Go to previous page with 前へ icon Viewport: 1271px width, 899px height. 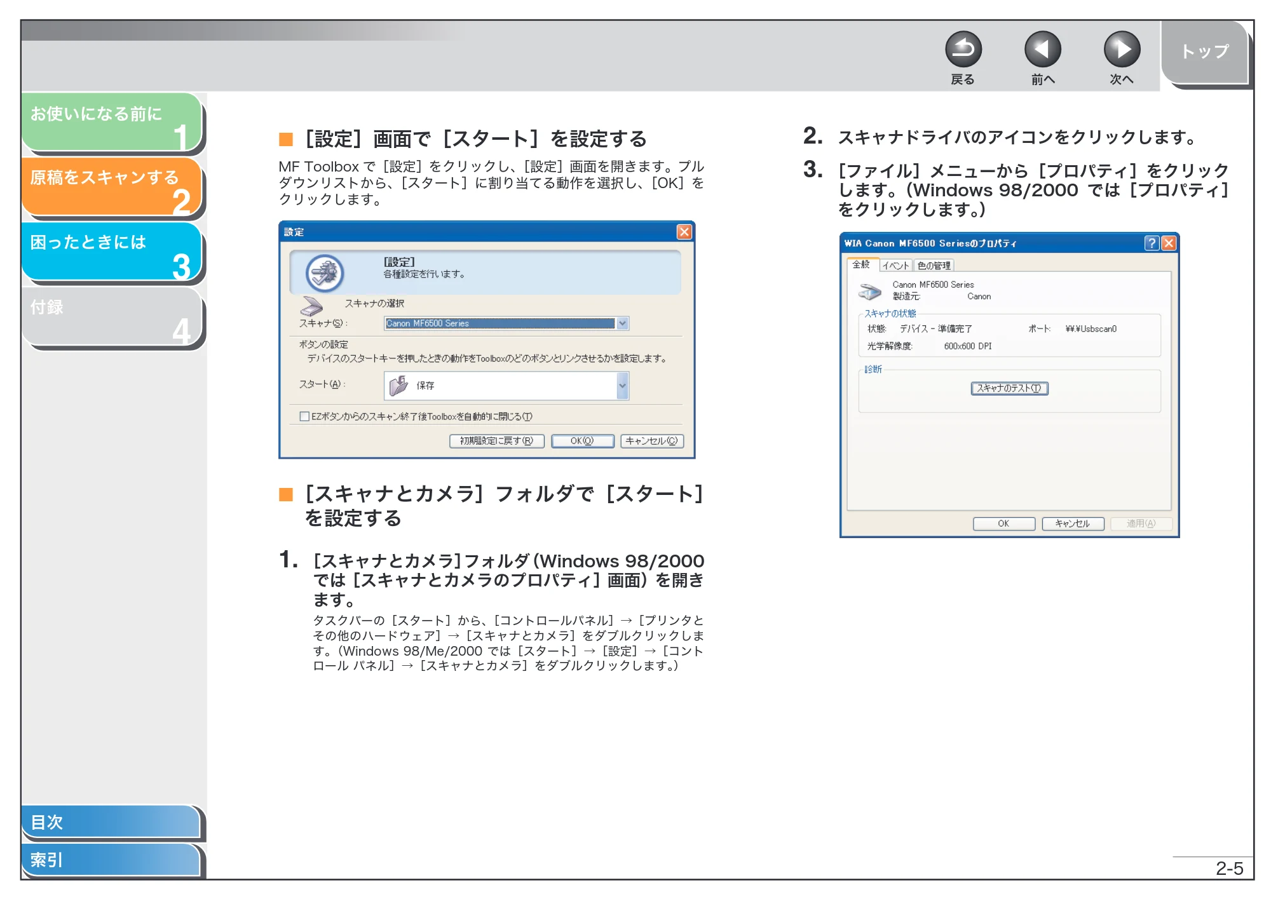tap(1042, 49)
